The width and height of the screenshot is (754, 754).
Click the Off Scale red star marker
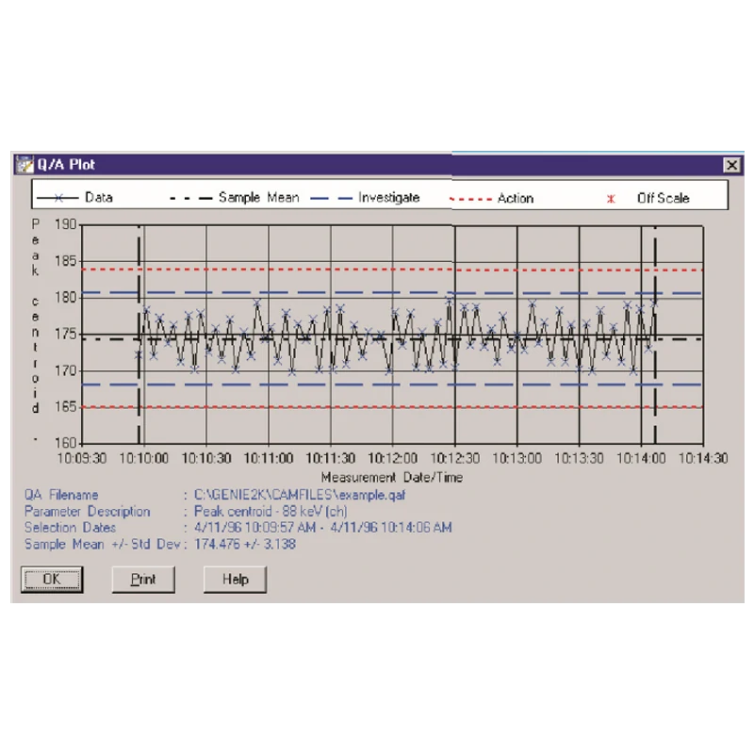pos(611,199)
